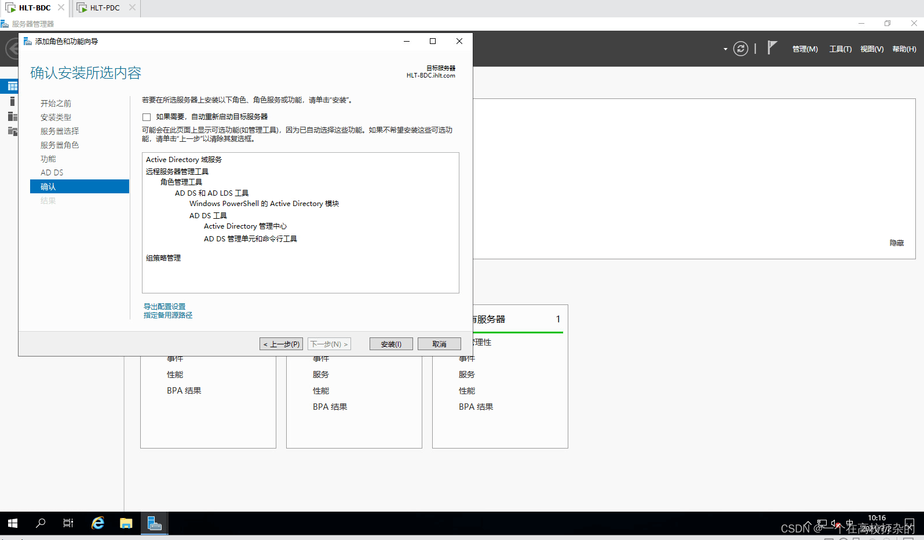Open the 帮助(H) menu in Server Manager
924x540 pixels.
click(x=904, y=49)
